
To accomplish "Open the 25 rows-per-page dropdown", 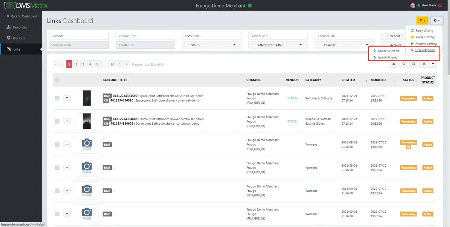I will click(x=428, y=64).
